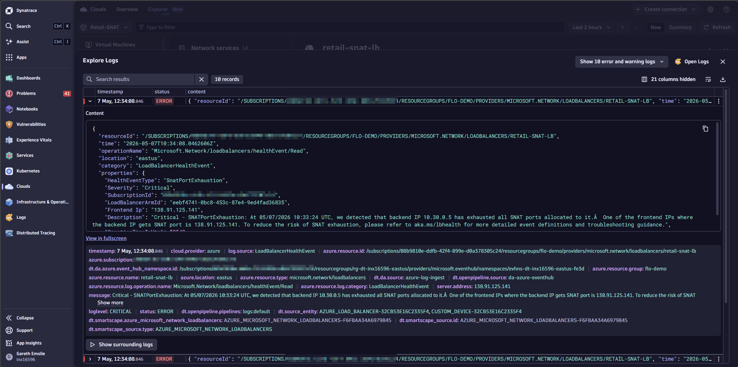Select the Network services tab
This screenshot has height=367, width=738.
coord(214,48)
